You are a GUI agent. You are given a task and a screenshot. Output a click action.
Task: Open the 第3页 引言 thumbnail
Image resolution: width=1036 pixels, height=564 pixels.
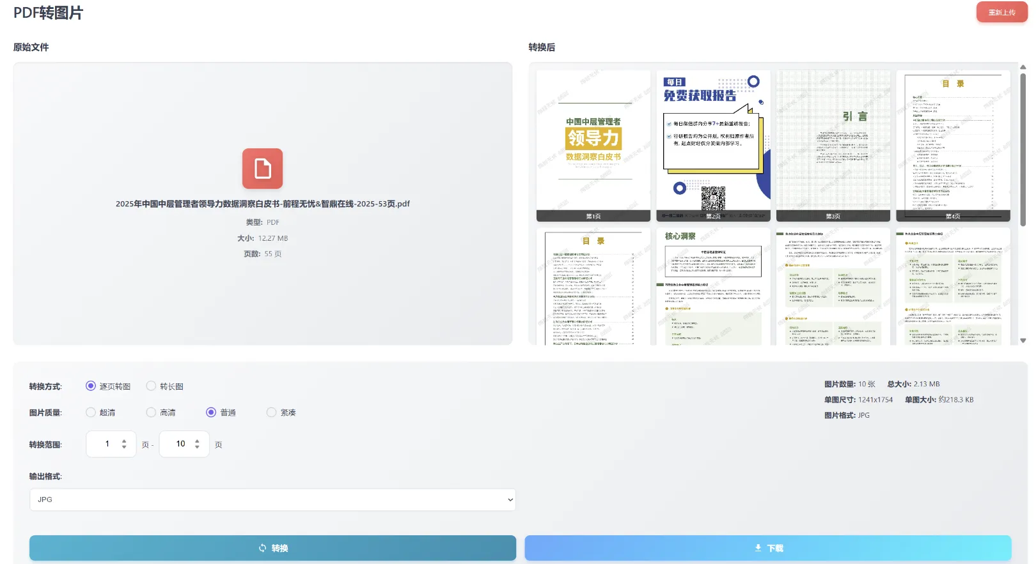click(833, 146)
